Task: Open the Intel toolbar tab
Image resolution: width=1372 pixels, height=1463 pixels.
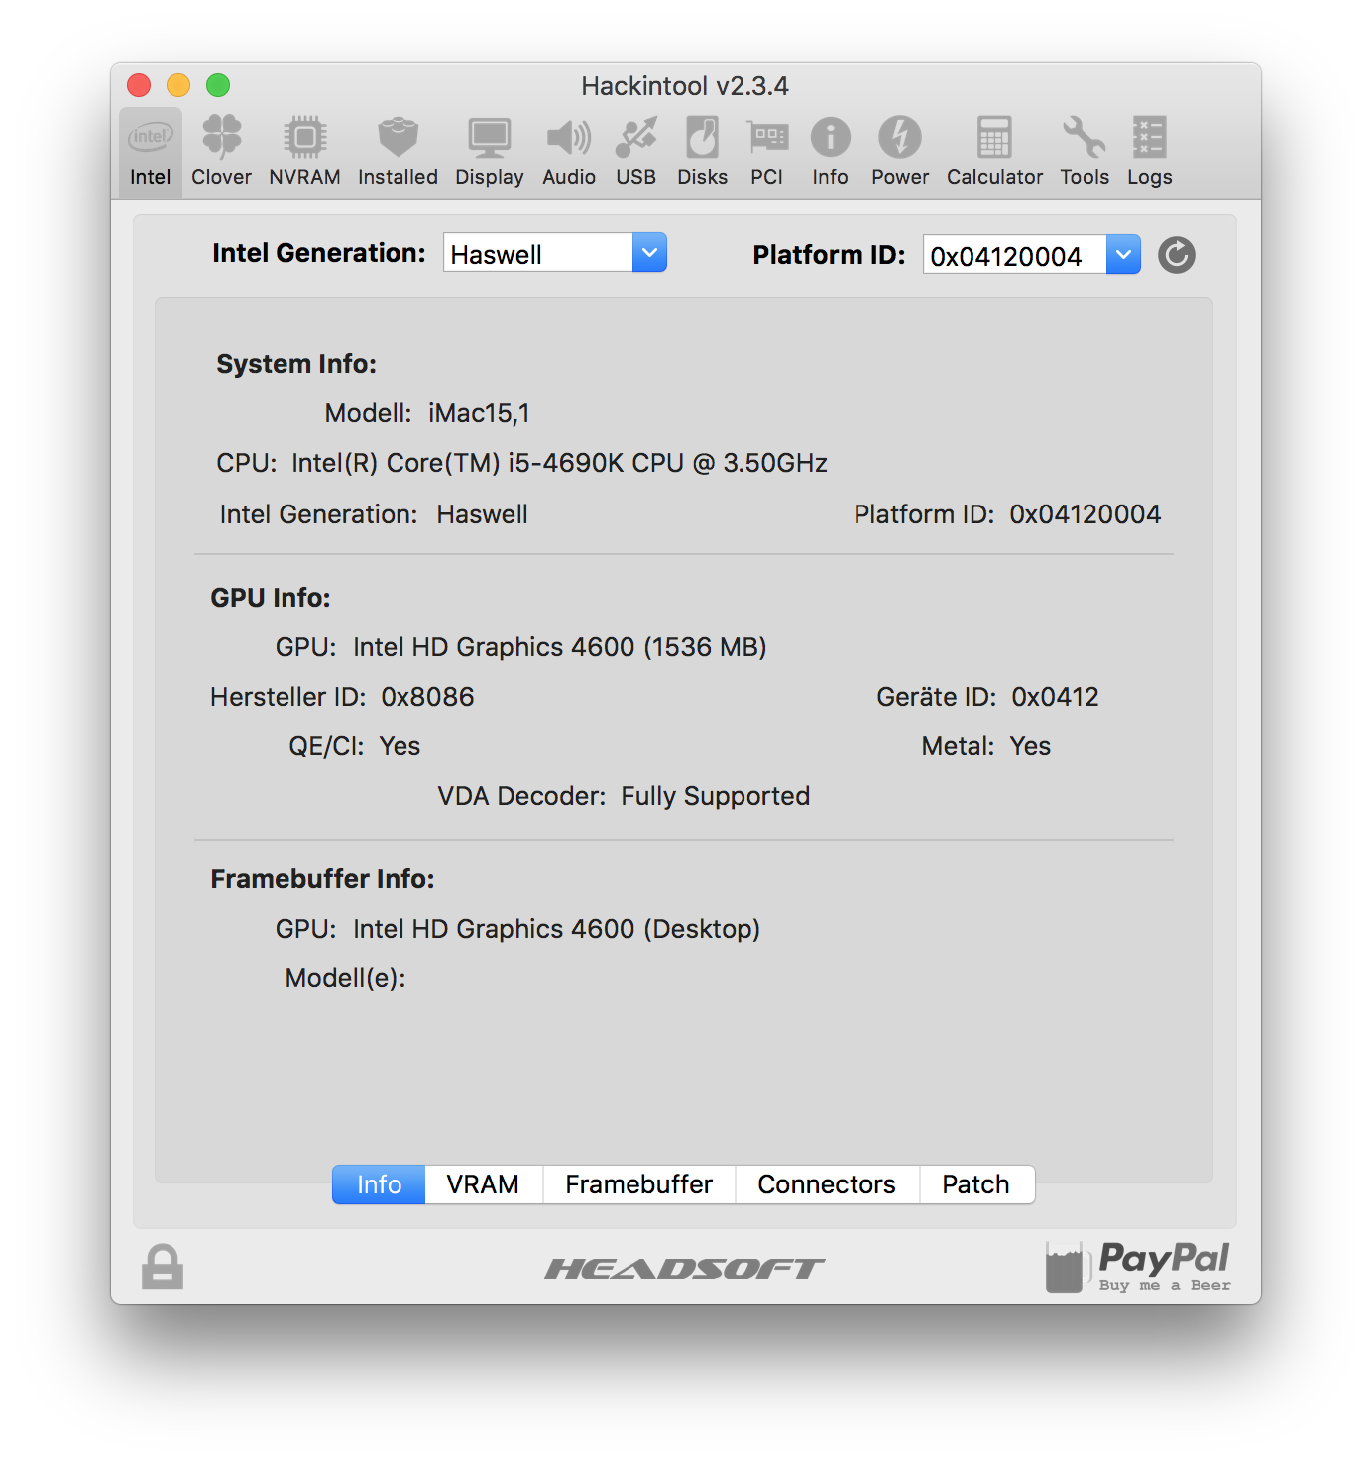Action: 151,152
